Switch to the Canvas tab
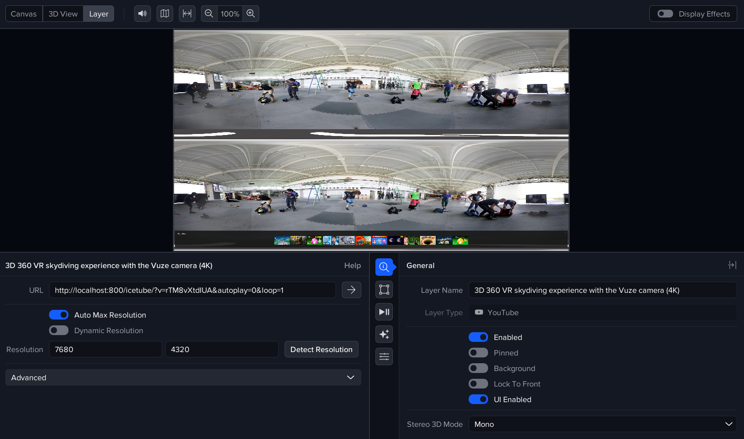Viewport: 744px width, 439px height. pyautogui.click(x=24, y=14)
